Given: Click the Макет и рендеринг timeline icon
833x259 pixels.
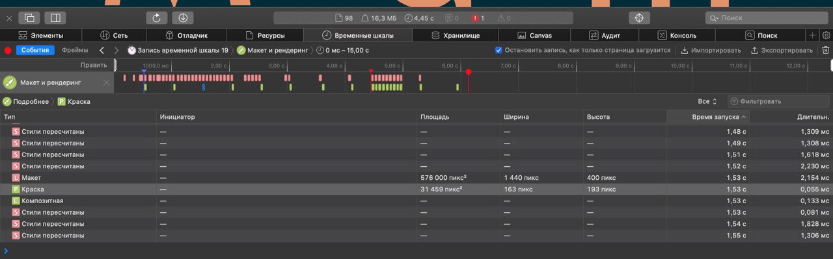Looking at the screenshot, I should pyautogui.click(x=10, y=82).
